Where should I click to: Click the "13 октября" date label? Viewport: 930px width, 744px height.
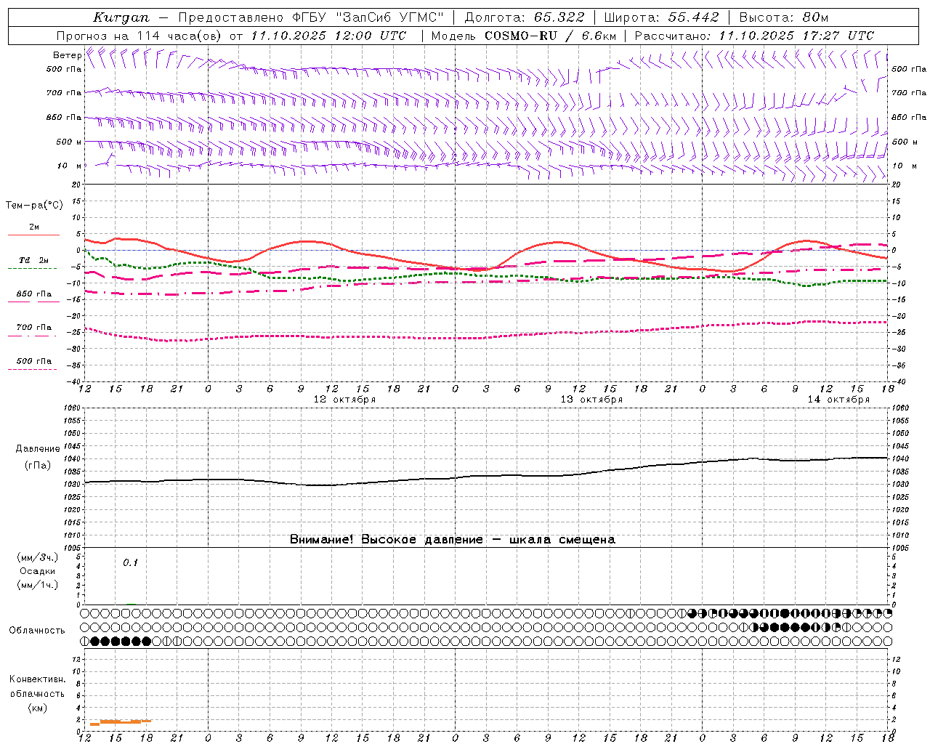pos(591,400)
